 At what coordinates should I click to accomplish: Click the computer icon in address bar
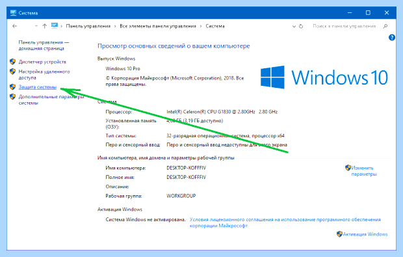pyautogui.click(x=54, y=26)
